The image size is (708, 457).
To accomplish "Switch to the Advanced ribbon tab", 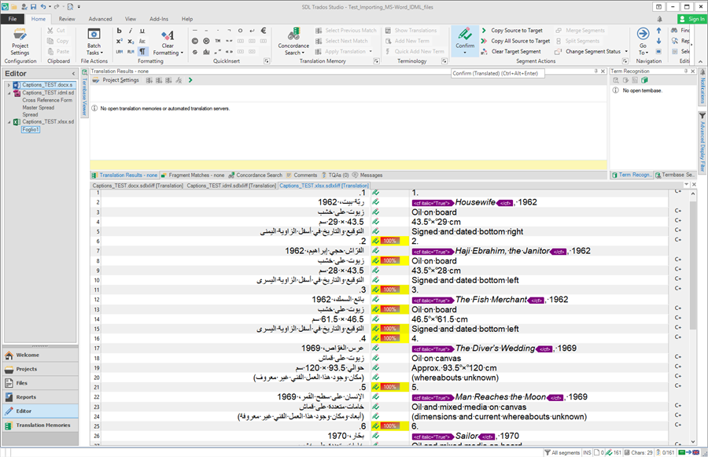I will click(x=100, y=19).
